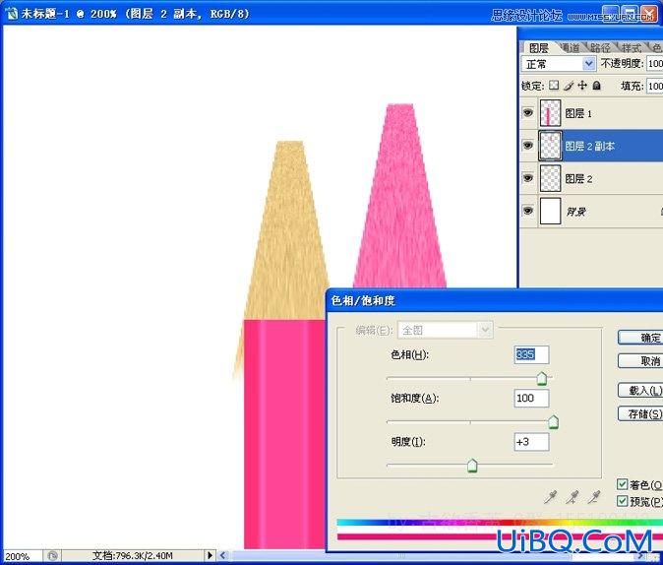This screenshot has height=565, width=663.
Task: Click horizontal scrollbar left arrow
Action: 223,555
